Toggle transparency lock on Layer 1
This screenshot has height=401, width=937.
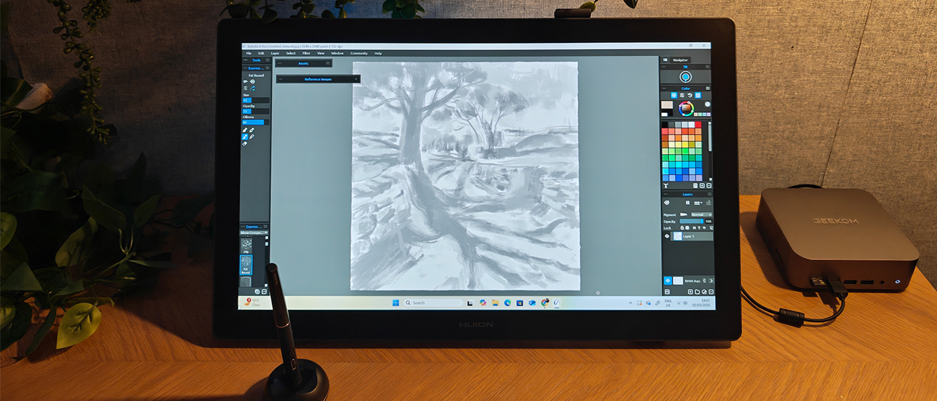pos(687,228)
